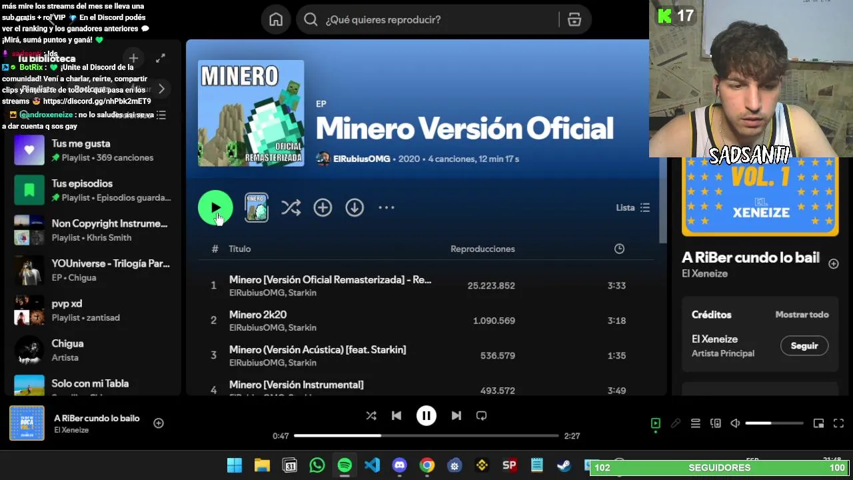The height and width of the screenshot is (480, 853).
Task: Add now-playing song via panel plus icon
Action: point(833,264)
